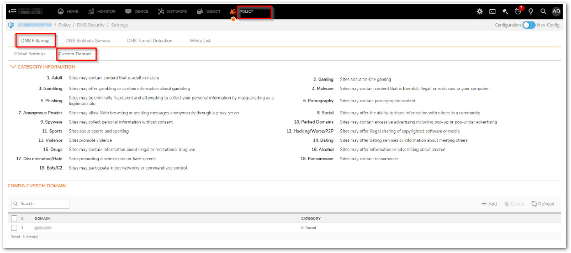Open the AD user avatar menu

pyautogui.click(x=556, y=11)
